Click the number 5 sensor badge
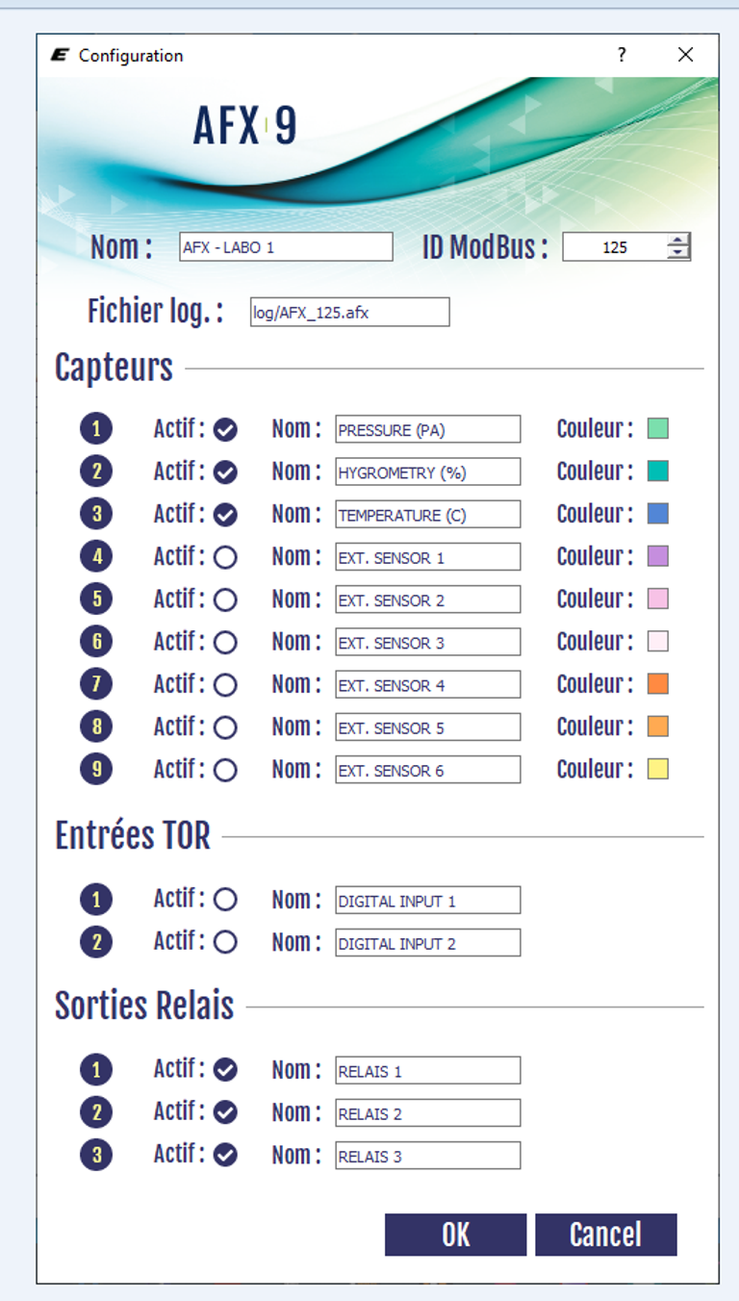 pyautogui.click(x=95, y=599)
